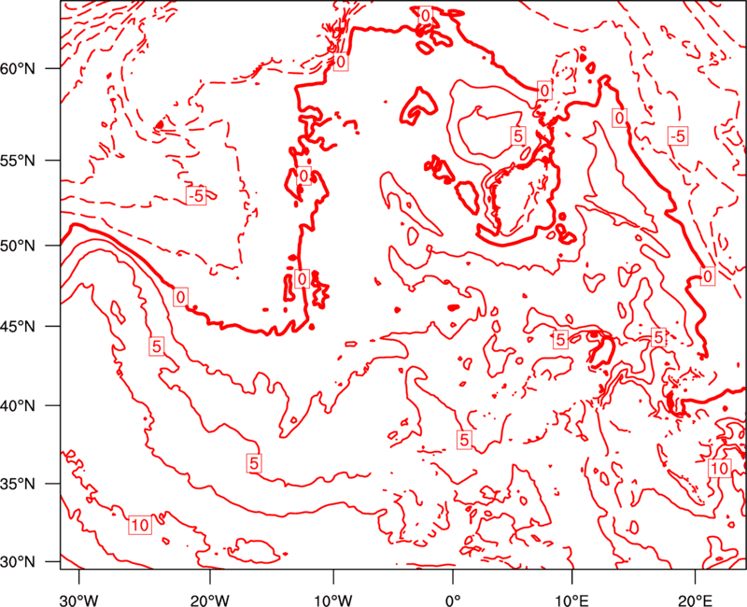The height and width of the screenshot is (607, 747).
Task: Click the 60°N latitude axis label
Action: pyautogui.click(x=18, y=69)
